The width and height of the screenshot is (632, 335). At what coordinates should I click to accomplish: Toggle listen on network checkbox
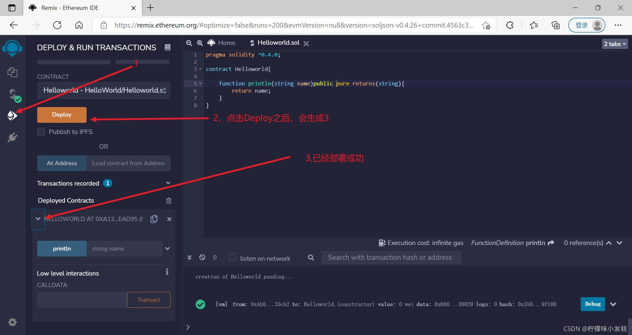pos(232,257)
